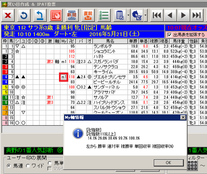Click the My column header

pyautogui.click(x=64, y=41)
